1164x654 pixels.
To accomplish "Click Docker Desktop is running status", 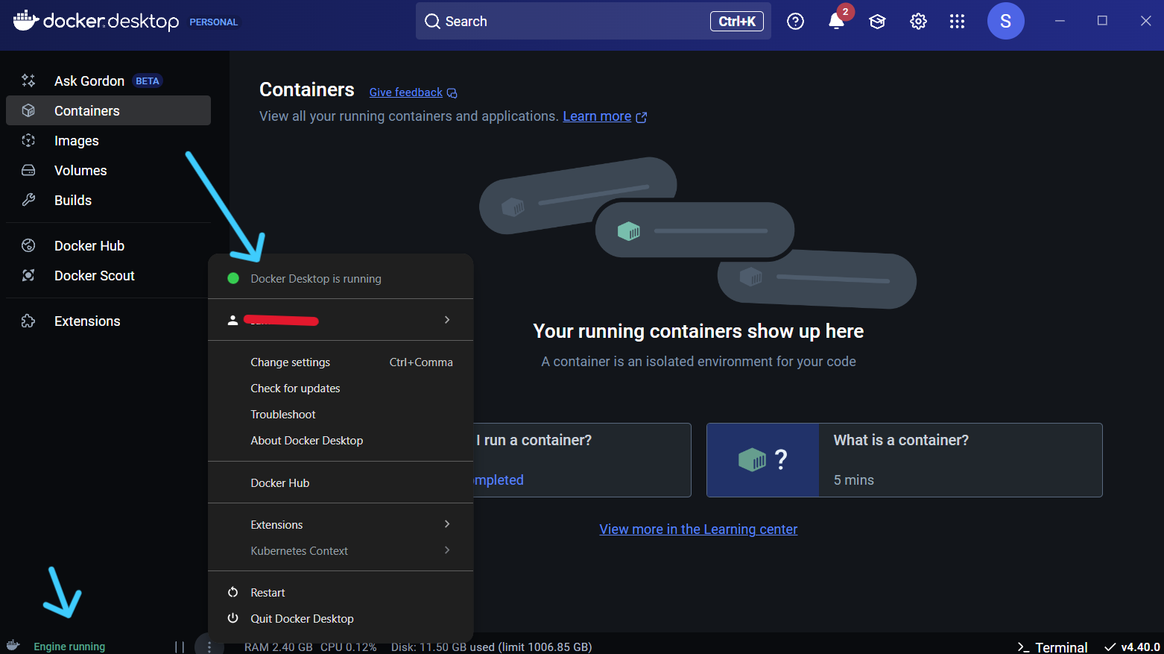I will pyautogui.click(x=316, y=278).
